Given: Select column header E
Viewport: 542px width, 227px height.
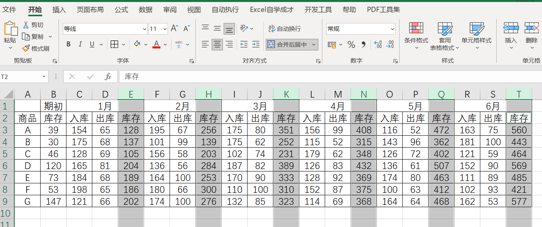Looking at the screenshot, I should click(131, 94).
